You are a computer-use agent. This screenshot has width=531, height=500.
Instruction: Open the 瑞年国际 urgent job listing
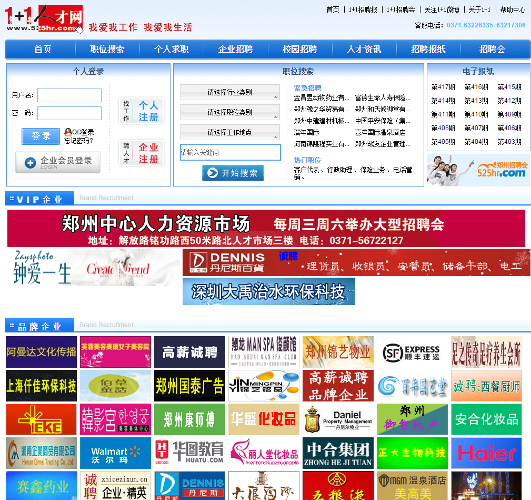[x=306, y=132]
